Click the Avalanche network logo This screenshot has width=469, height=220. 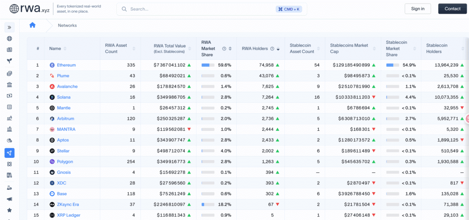click(x=52, y=86)
